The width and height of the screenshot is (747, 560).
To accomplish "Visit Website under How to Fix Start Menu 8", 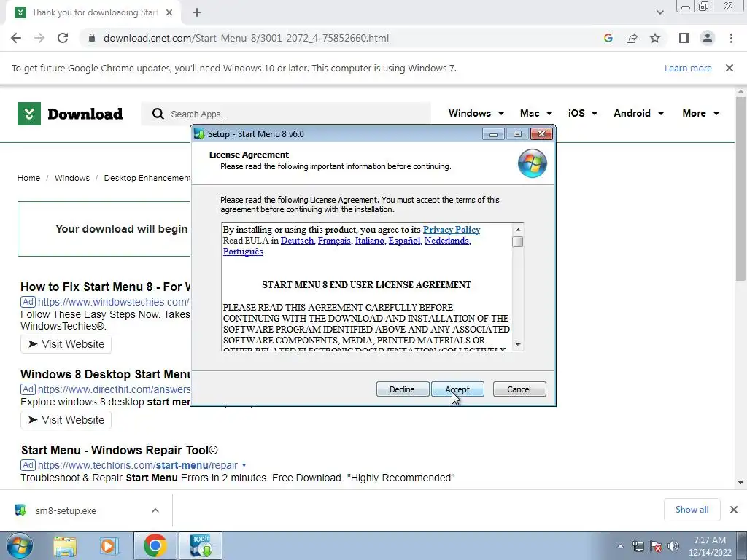I will (x=66, y=344).
